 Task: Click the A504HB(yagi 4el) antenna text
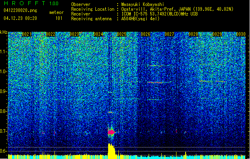(x=140, y=19)
